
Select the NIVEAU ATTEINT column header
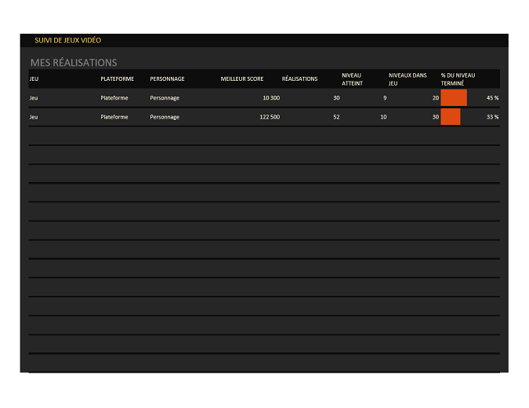coord(352,79)
